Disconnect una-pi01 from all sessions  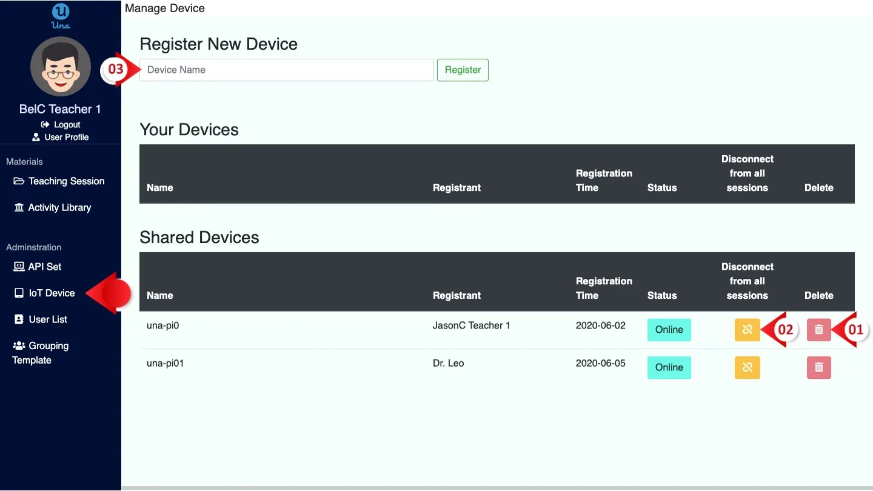[747, 367]
